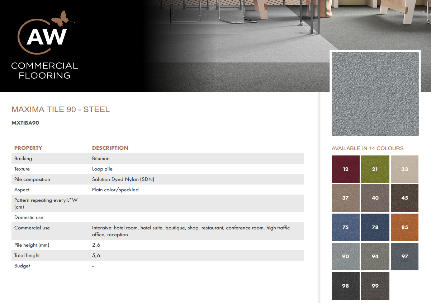Click the Budget property label
431x303 pixels.
click(22, 266)
